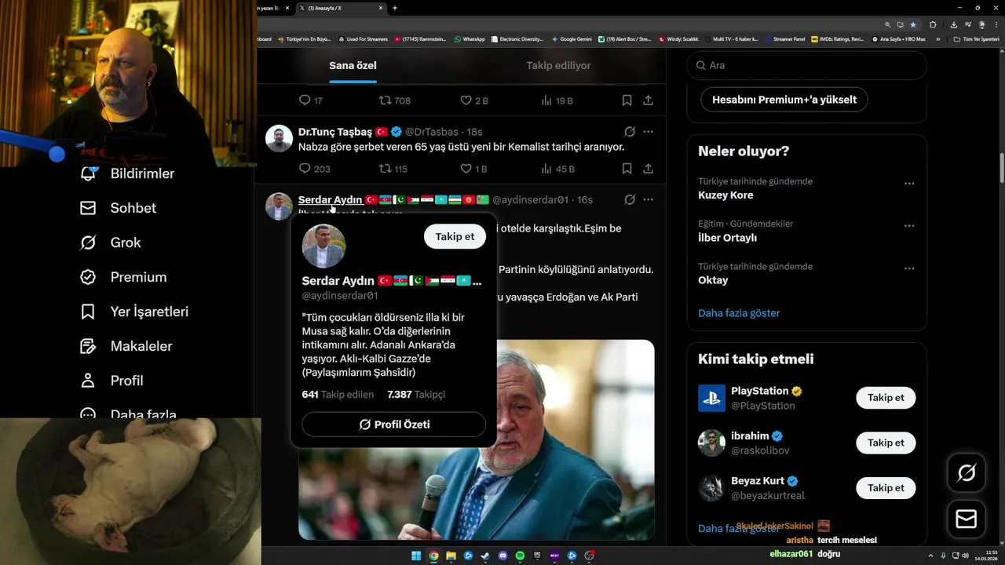Switch to the Sana özel tab

click(353, 66)
